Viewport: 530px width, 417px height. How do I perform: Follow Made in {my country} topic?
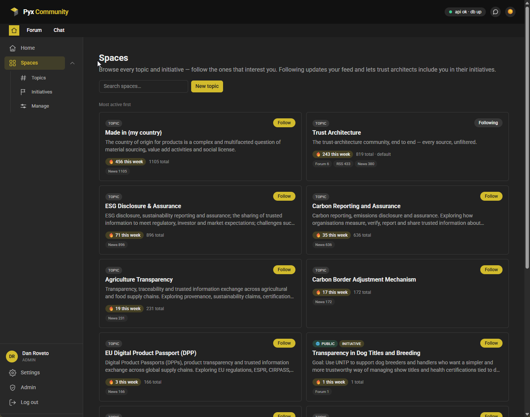tap(284, 123)
